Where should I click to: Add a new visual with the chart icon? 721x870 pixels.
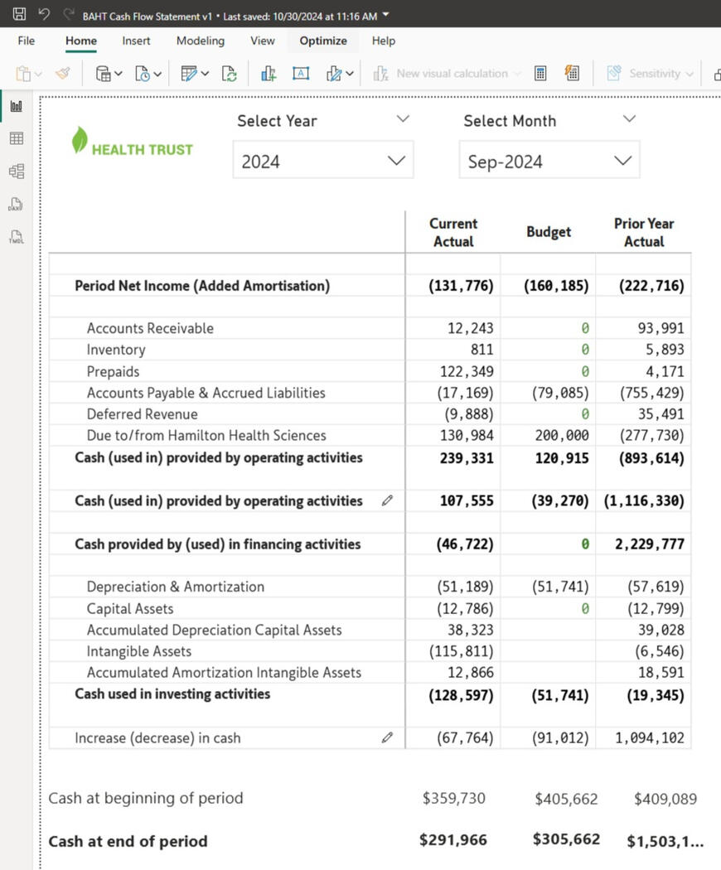coord(267,73)
